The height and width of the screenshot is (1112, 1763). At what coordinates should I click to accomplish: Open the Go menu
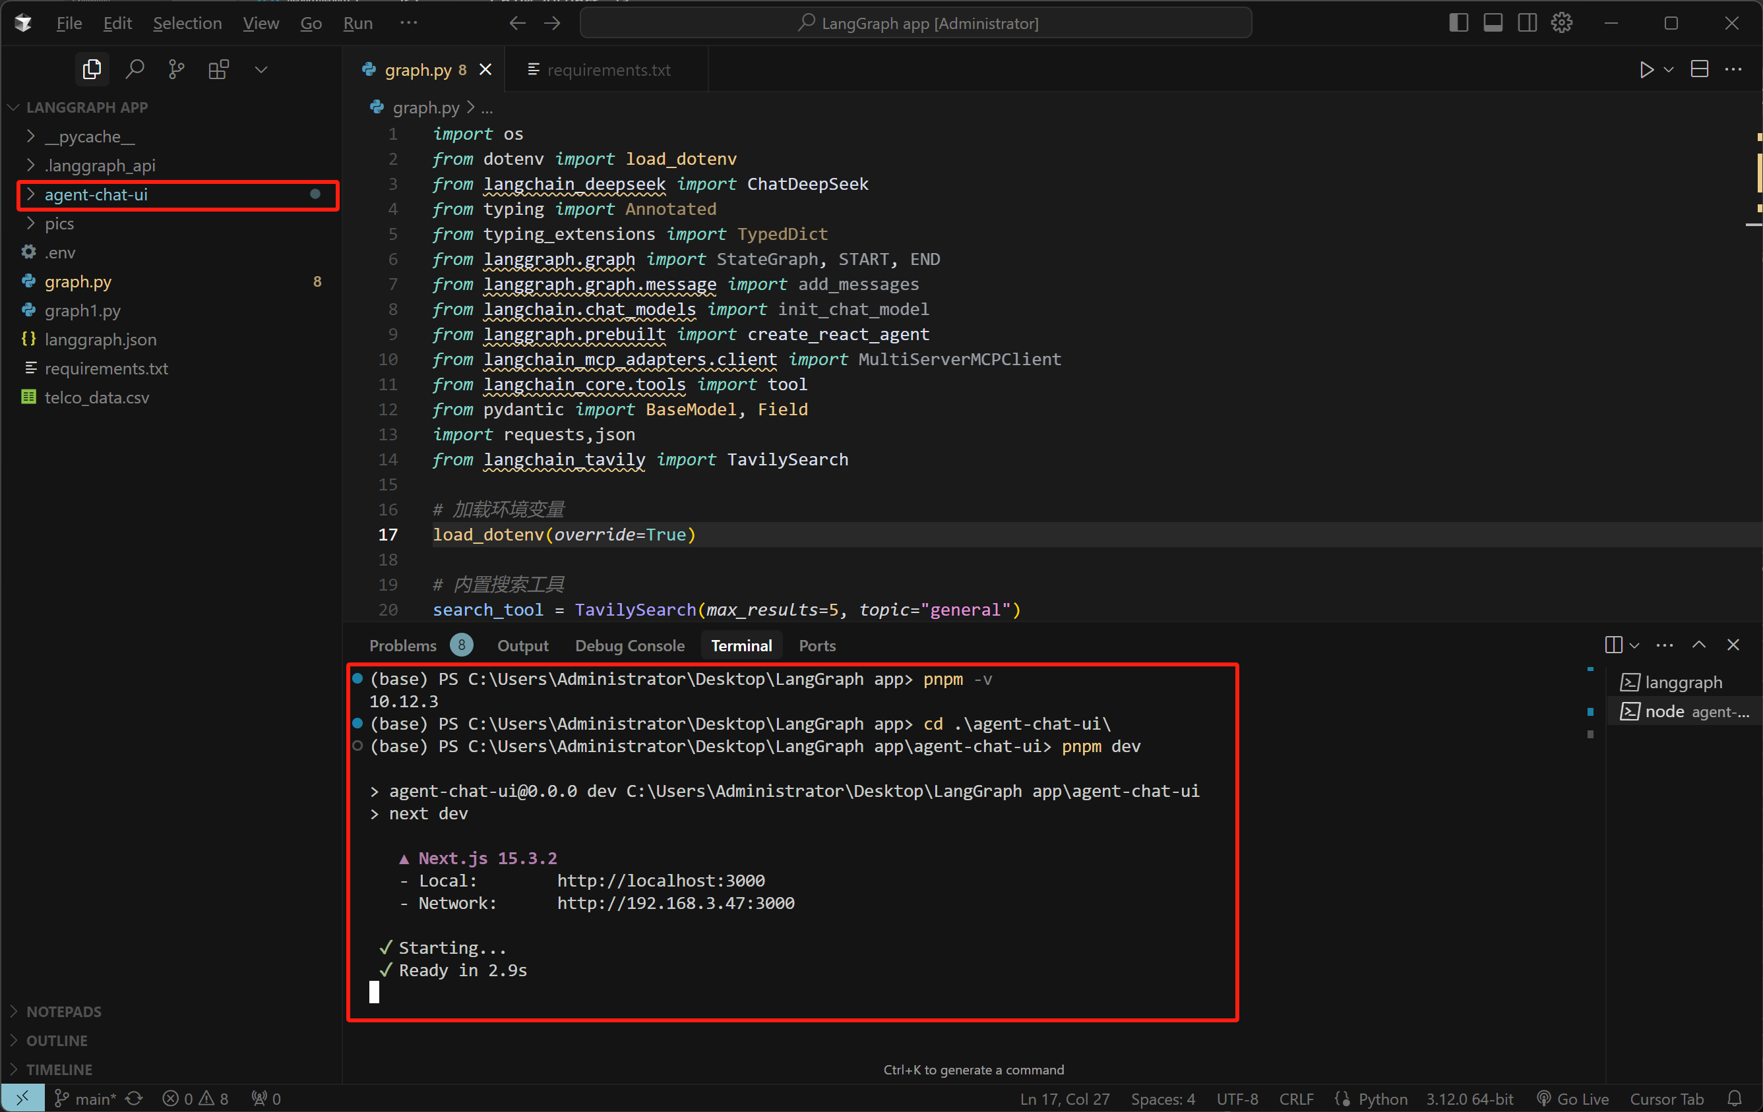pyautogui.click(x=311, y=24)
